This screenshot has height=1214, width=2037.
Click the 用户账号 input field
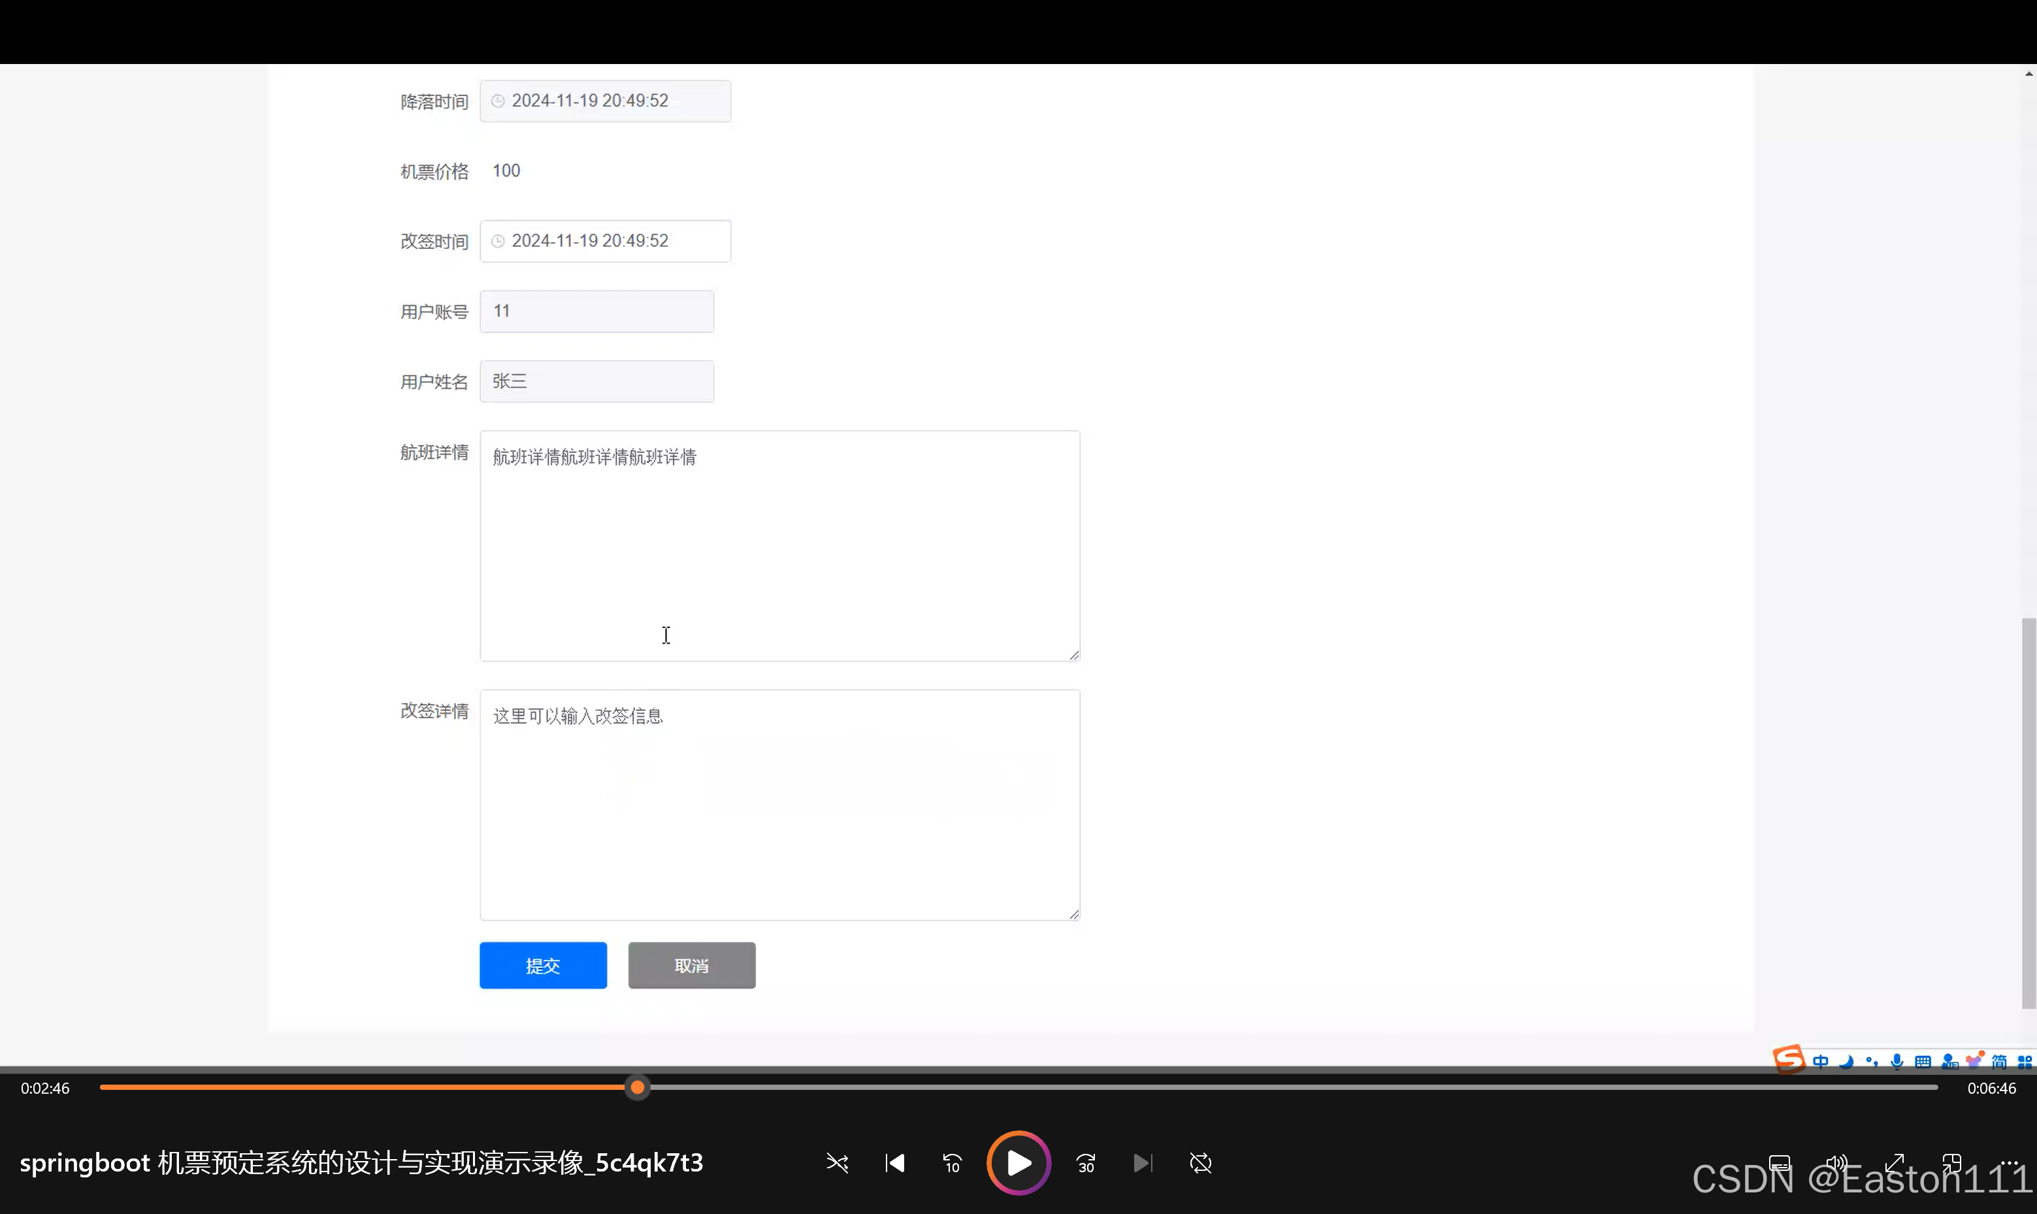click(x=597, y=311)
